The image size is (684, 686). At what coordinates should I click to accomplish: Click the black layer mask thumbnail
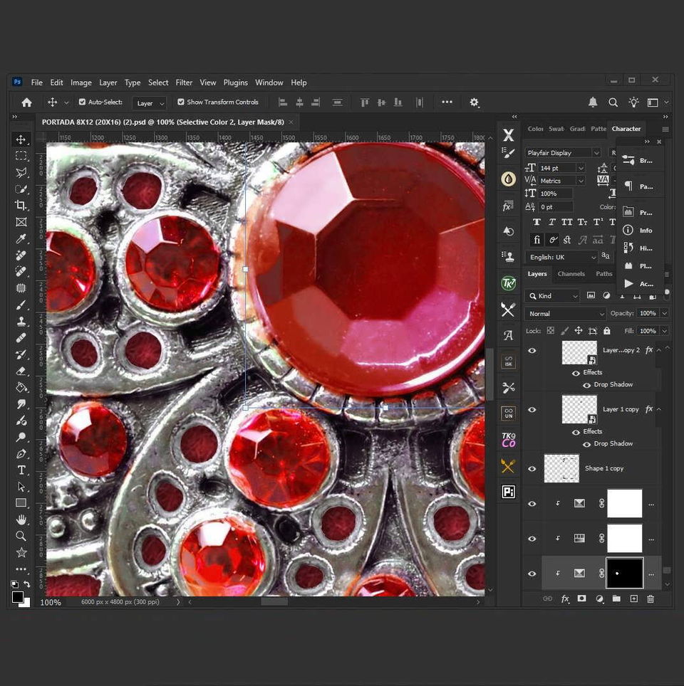coord(624,573)
